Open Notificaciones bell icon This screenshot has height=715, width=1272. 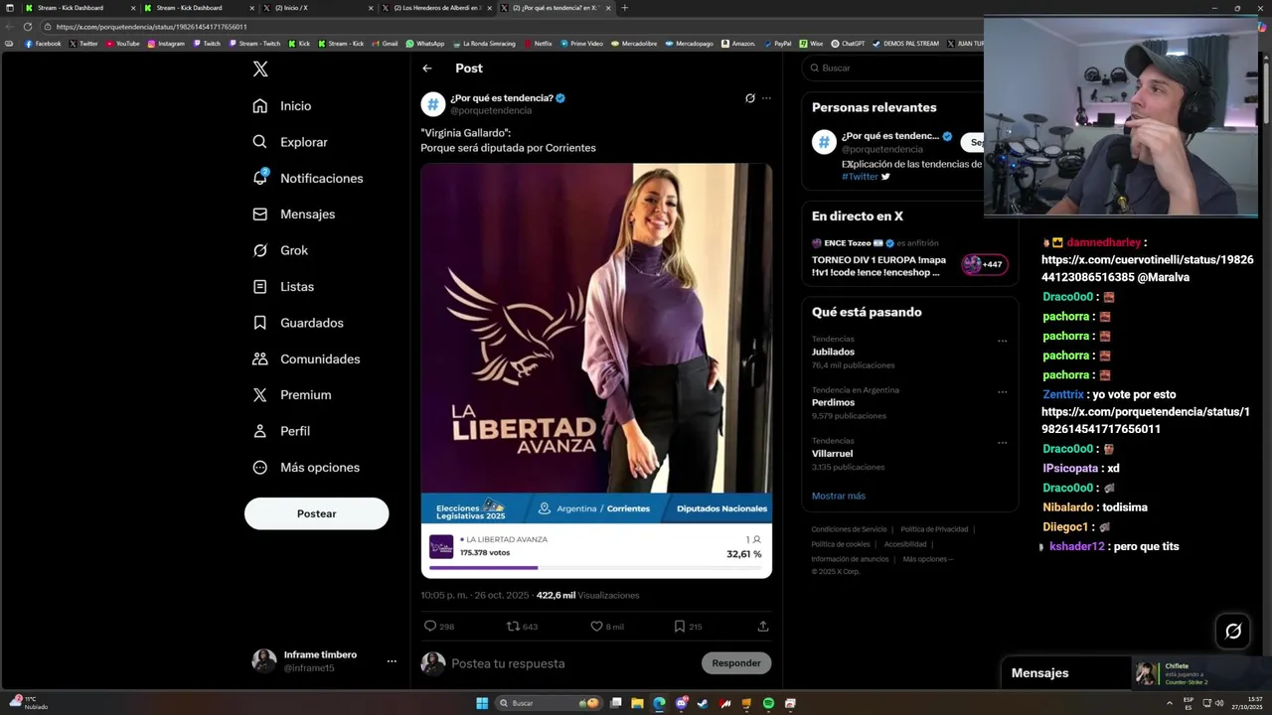click(x=259, y=178)
